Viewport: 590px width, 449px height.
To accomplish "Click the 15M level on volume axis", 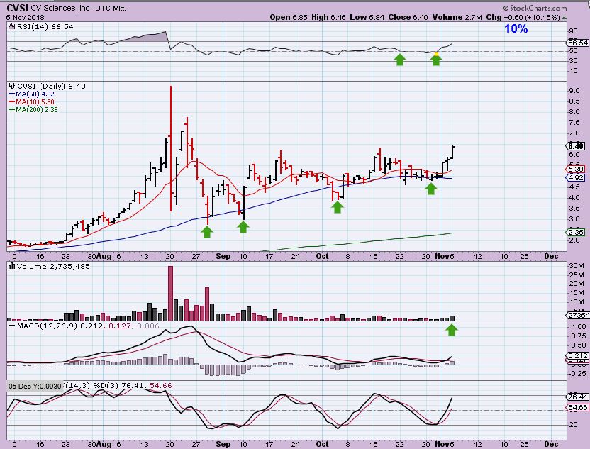I will tap(577, 293).
